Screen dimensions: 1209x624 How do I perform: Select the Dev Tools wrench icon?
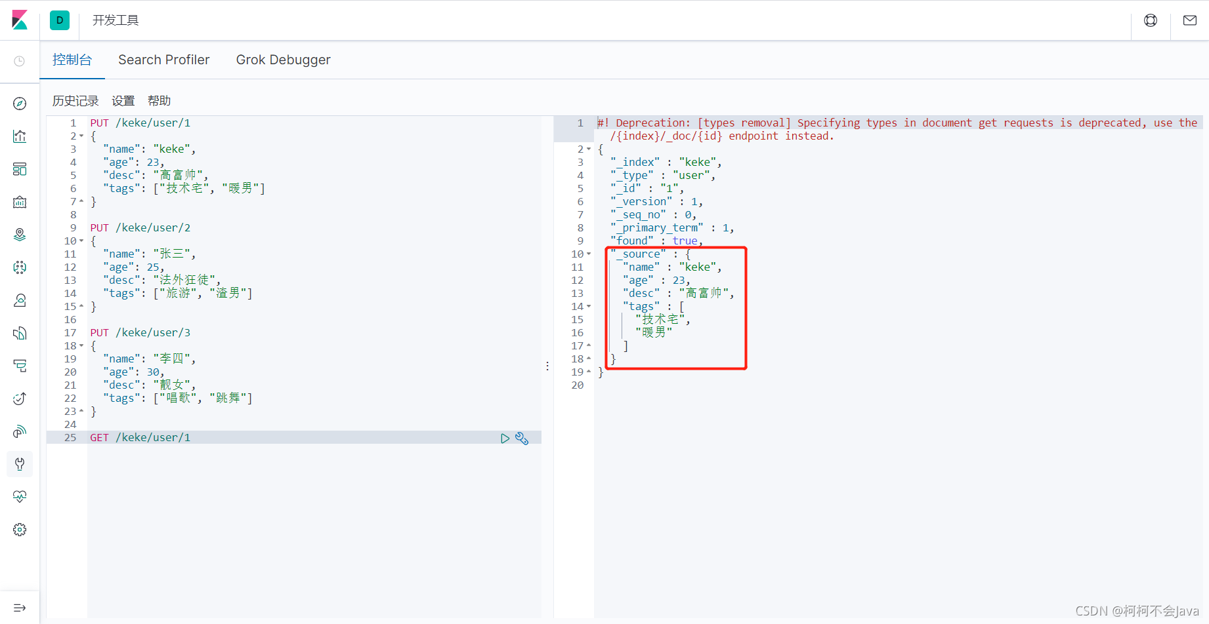pyautogui.click(x=20, y=464)
